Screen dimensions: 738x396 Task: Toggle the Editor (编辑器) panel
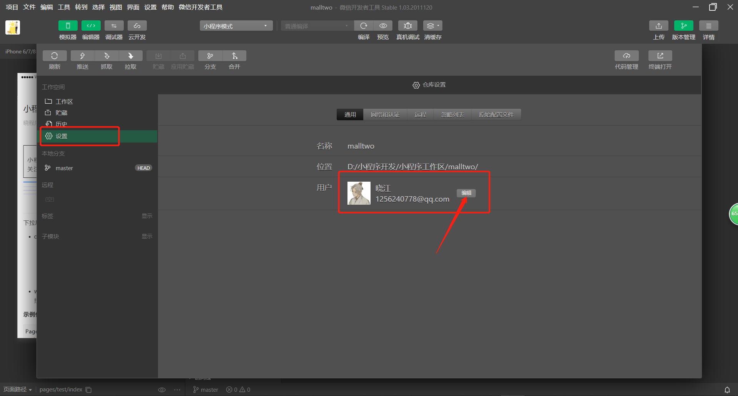click(x=91, y=26)
